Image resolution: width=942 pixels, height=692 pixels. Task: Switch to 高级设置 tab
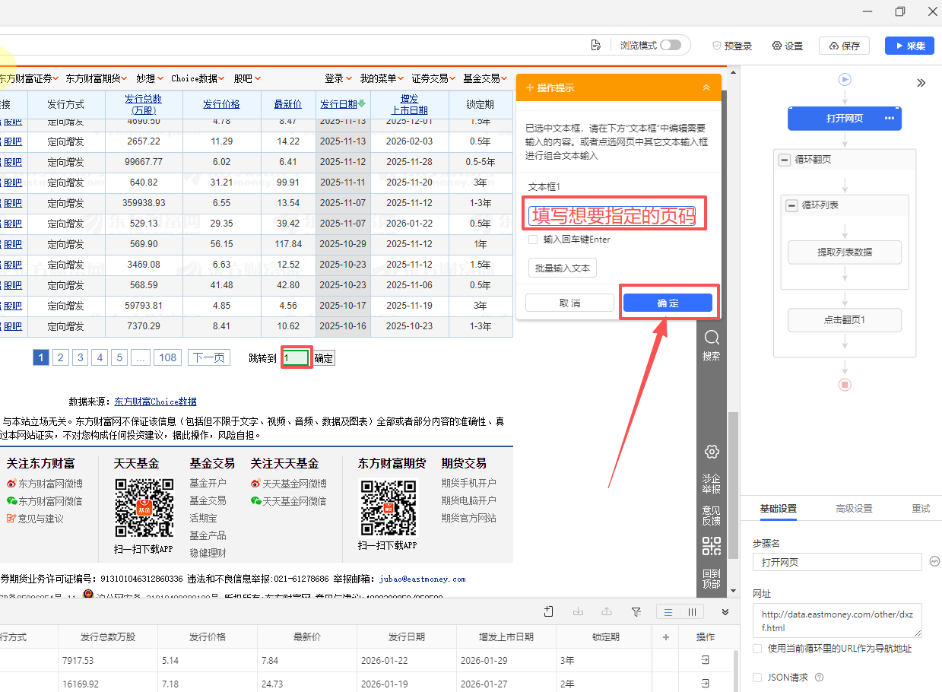click(x=854, y=509)
